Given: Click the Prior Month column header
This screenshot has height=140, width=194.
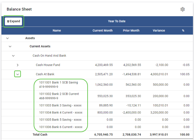Looking at the screenshot, I should point(131,30).
